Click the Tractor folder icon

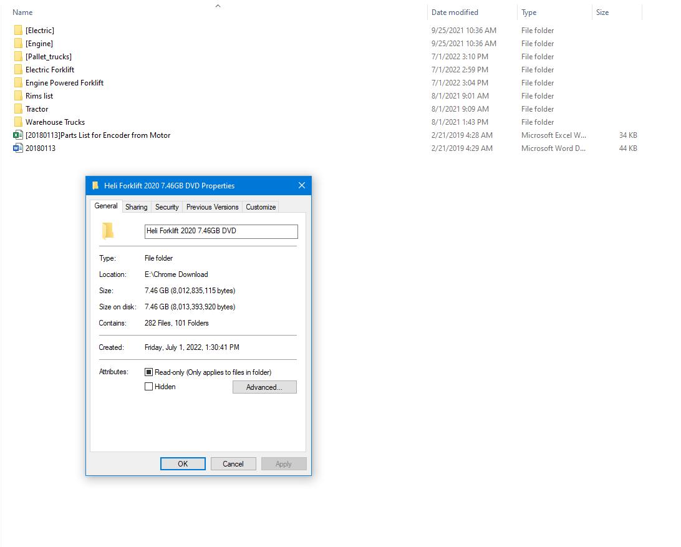[x=18, y=109]
